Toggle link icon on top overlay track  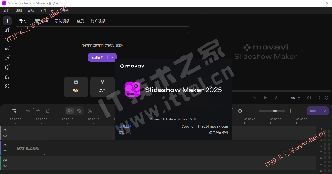[5, 136]
